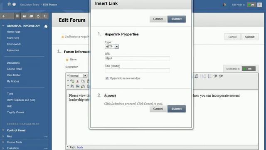
Task: Click the user icon next to Edit Mode
Action: click(x=224, y=5)
